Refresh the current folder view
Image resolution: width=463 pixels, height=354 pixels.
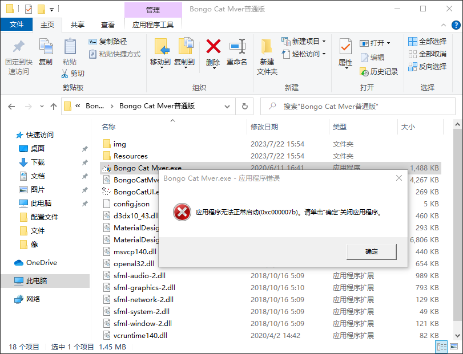tap(245, 107)
